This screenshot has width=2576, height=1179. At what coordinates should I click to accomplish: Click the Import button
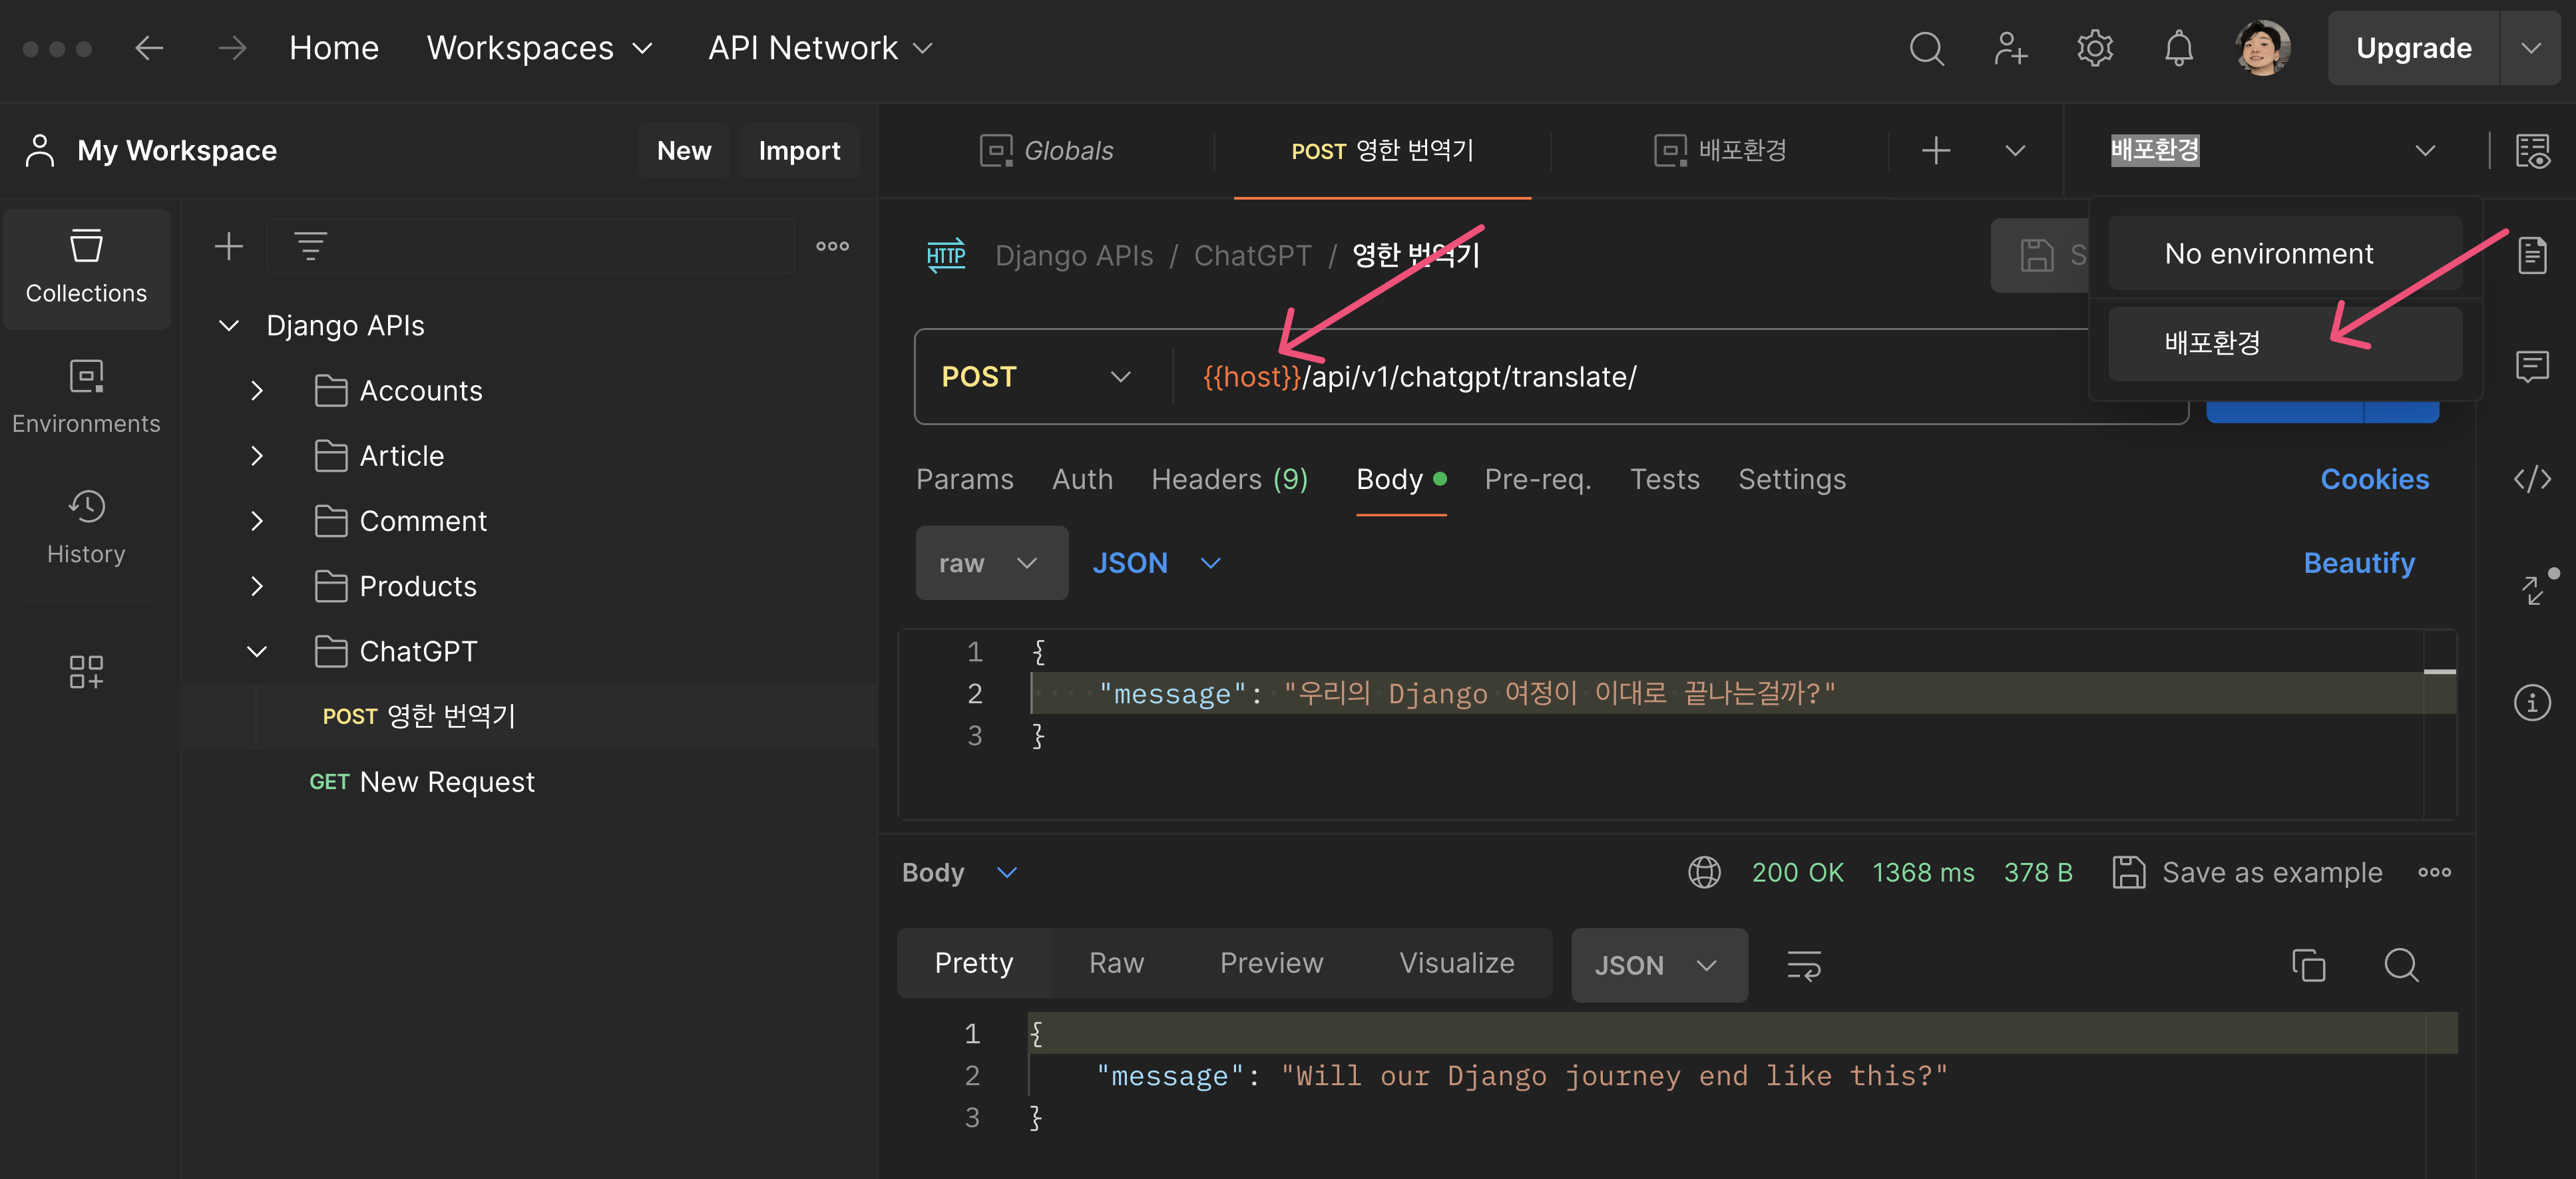click(x=798, y=151)
